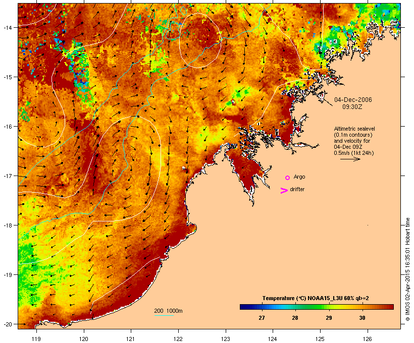Click the '0.5m/s (1kt 24h)' scale text
This screenshot has width=414, height=343.
coord(354,153)
